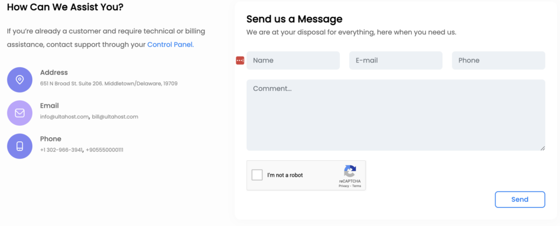The height and width of the screenshot is (226, 560).
Task: Click the reCAPTCHA logo icon
Action: point(350,171)
